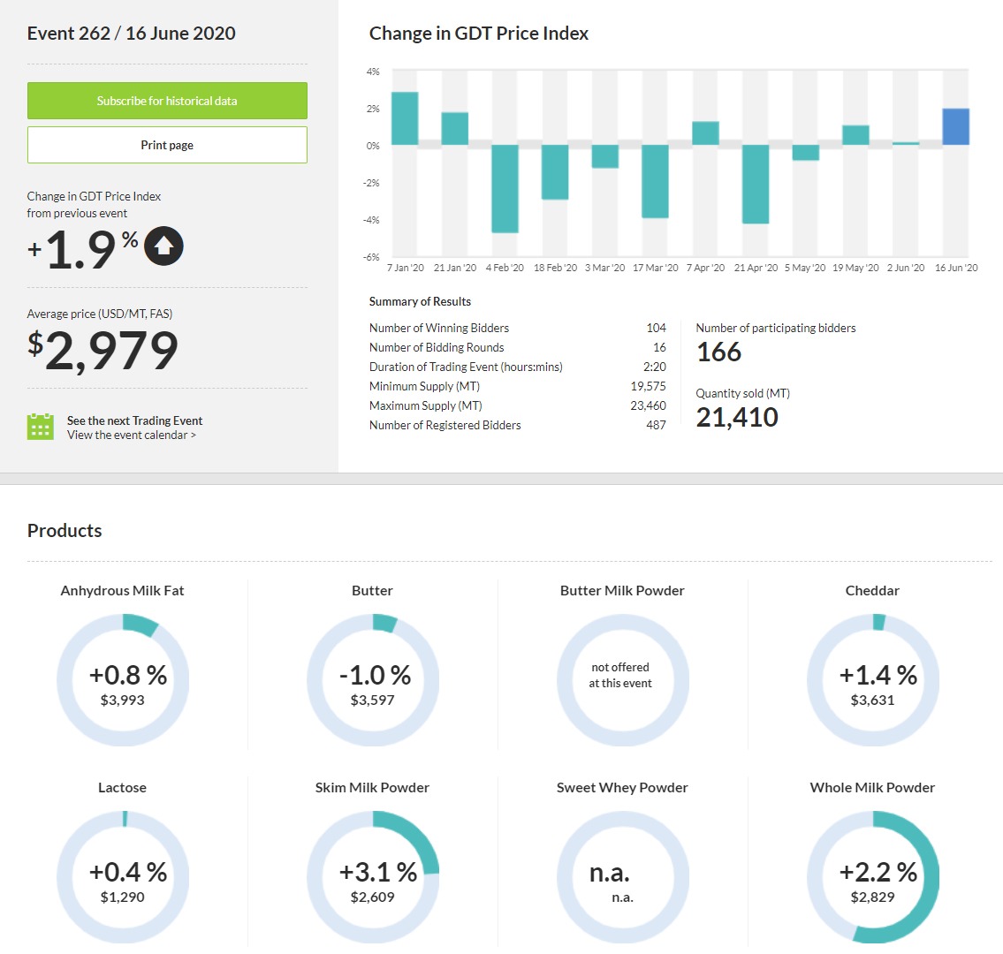Select the Anhydrous Milk Fat donut chart
The height and width of the screenshot is (954, 1003).
tap(123, 680)
